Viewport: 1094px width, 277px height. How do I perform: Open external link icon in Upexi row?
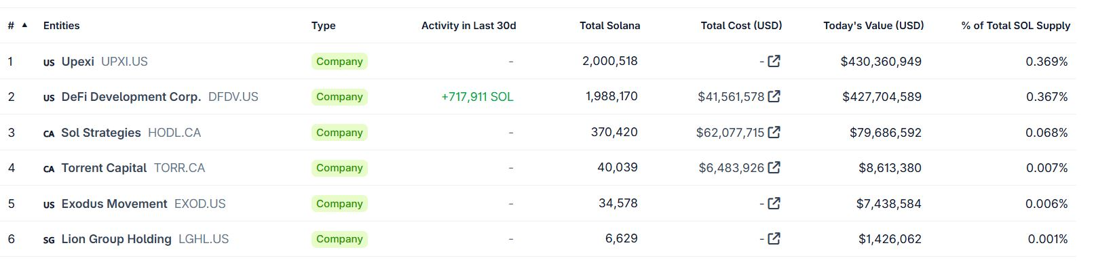click(x=774, y=62)
